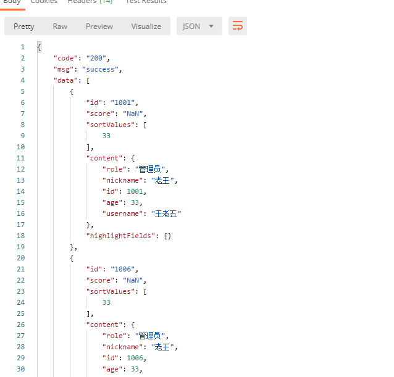
Task: Click the "id": 1001 numeric line
Action: tap(124, 191)
